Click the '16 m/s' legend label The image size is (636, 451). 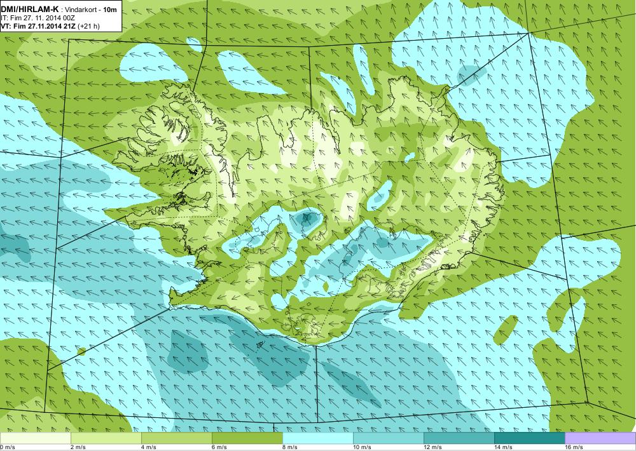pyautogui.click(x=574, y=447)
